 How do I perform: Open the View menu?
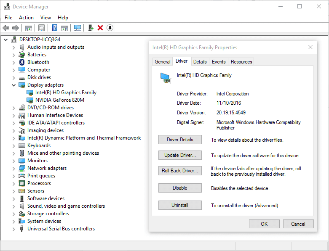45,18
